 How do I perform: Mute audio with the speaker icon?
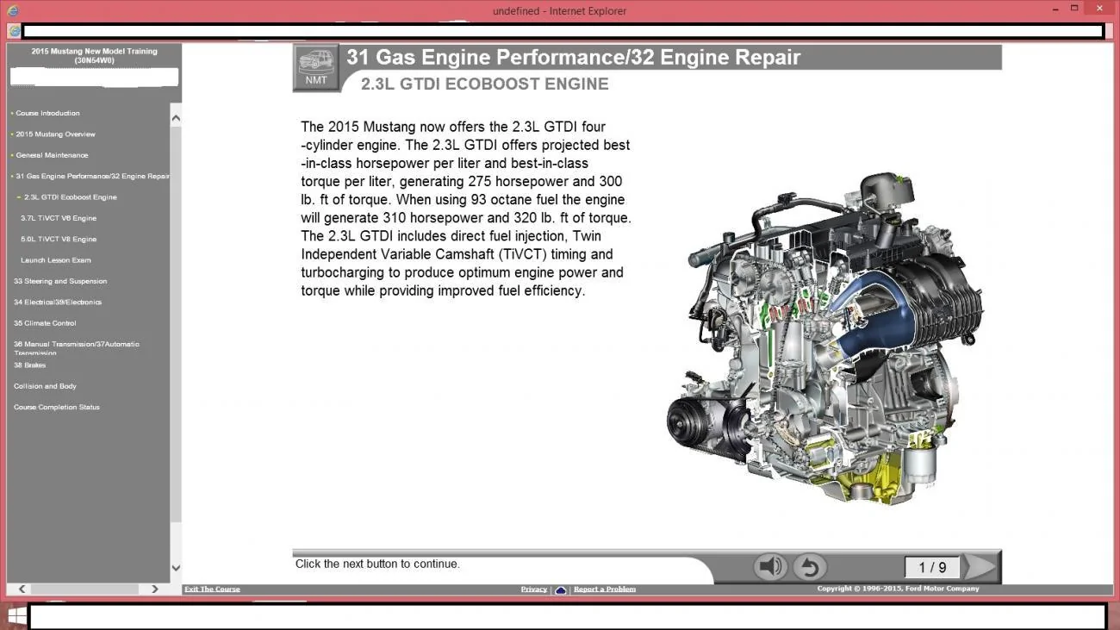pos(769,566)
